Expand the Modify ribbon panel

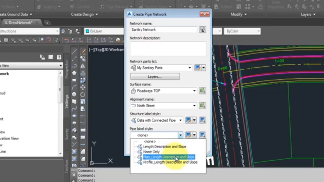(x=238, y=14)
